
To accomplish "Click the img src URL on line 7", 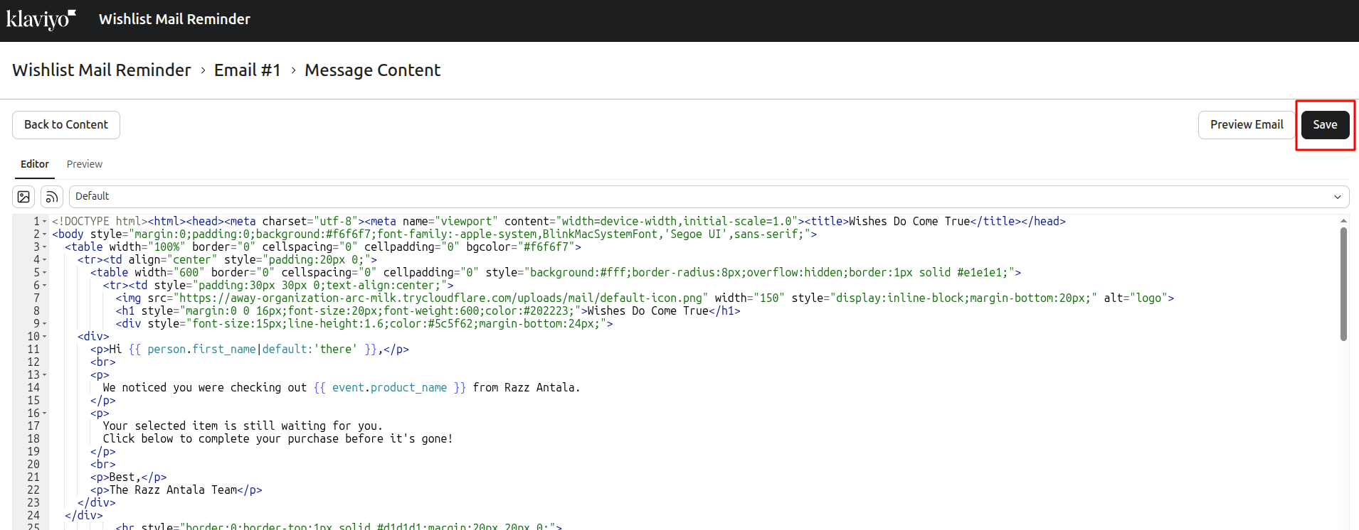I will [x=440, y=298].
